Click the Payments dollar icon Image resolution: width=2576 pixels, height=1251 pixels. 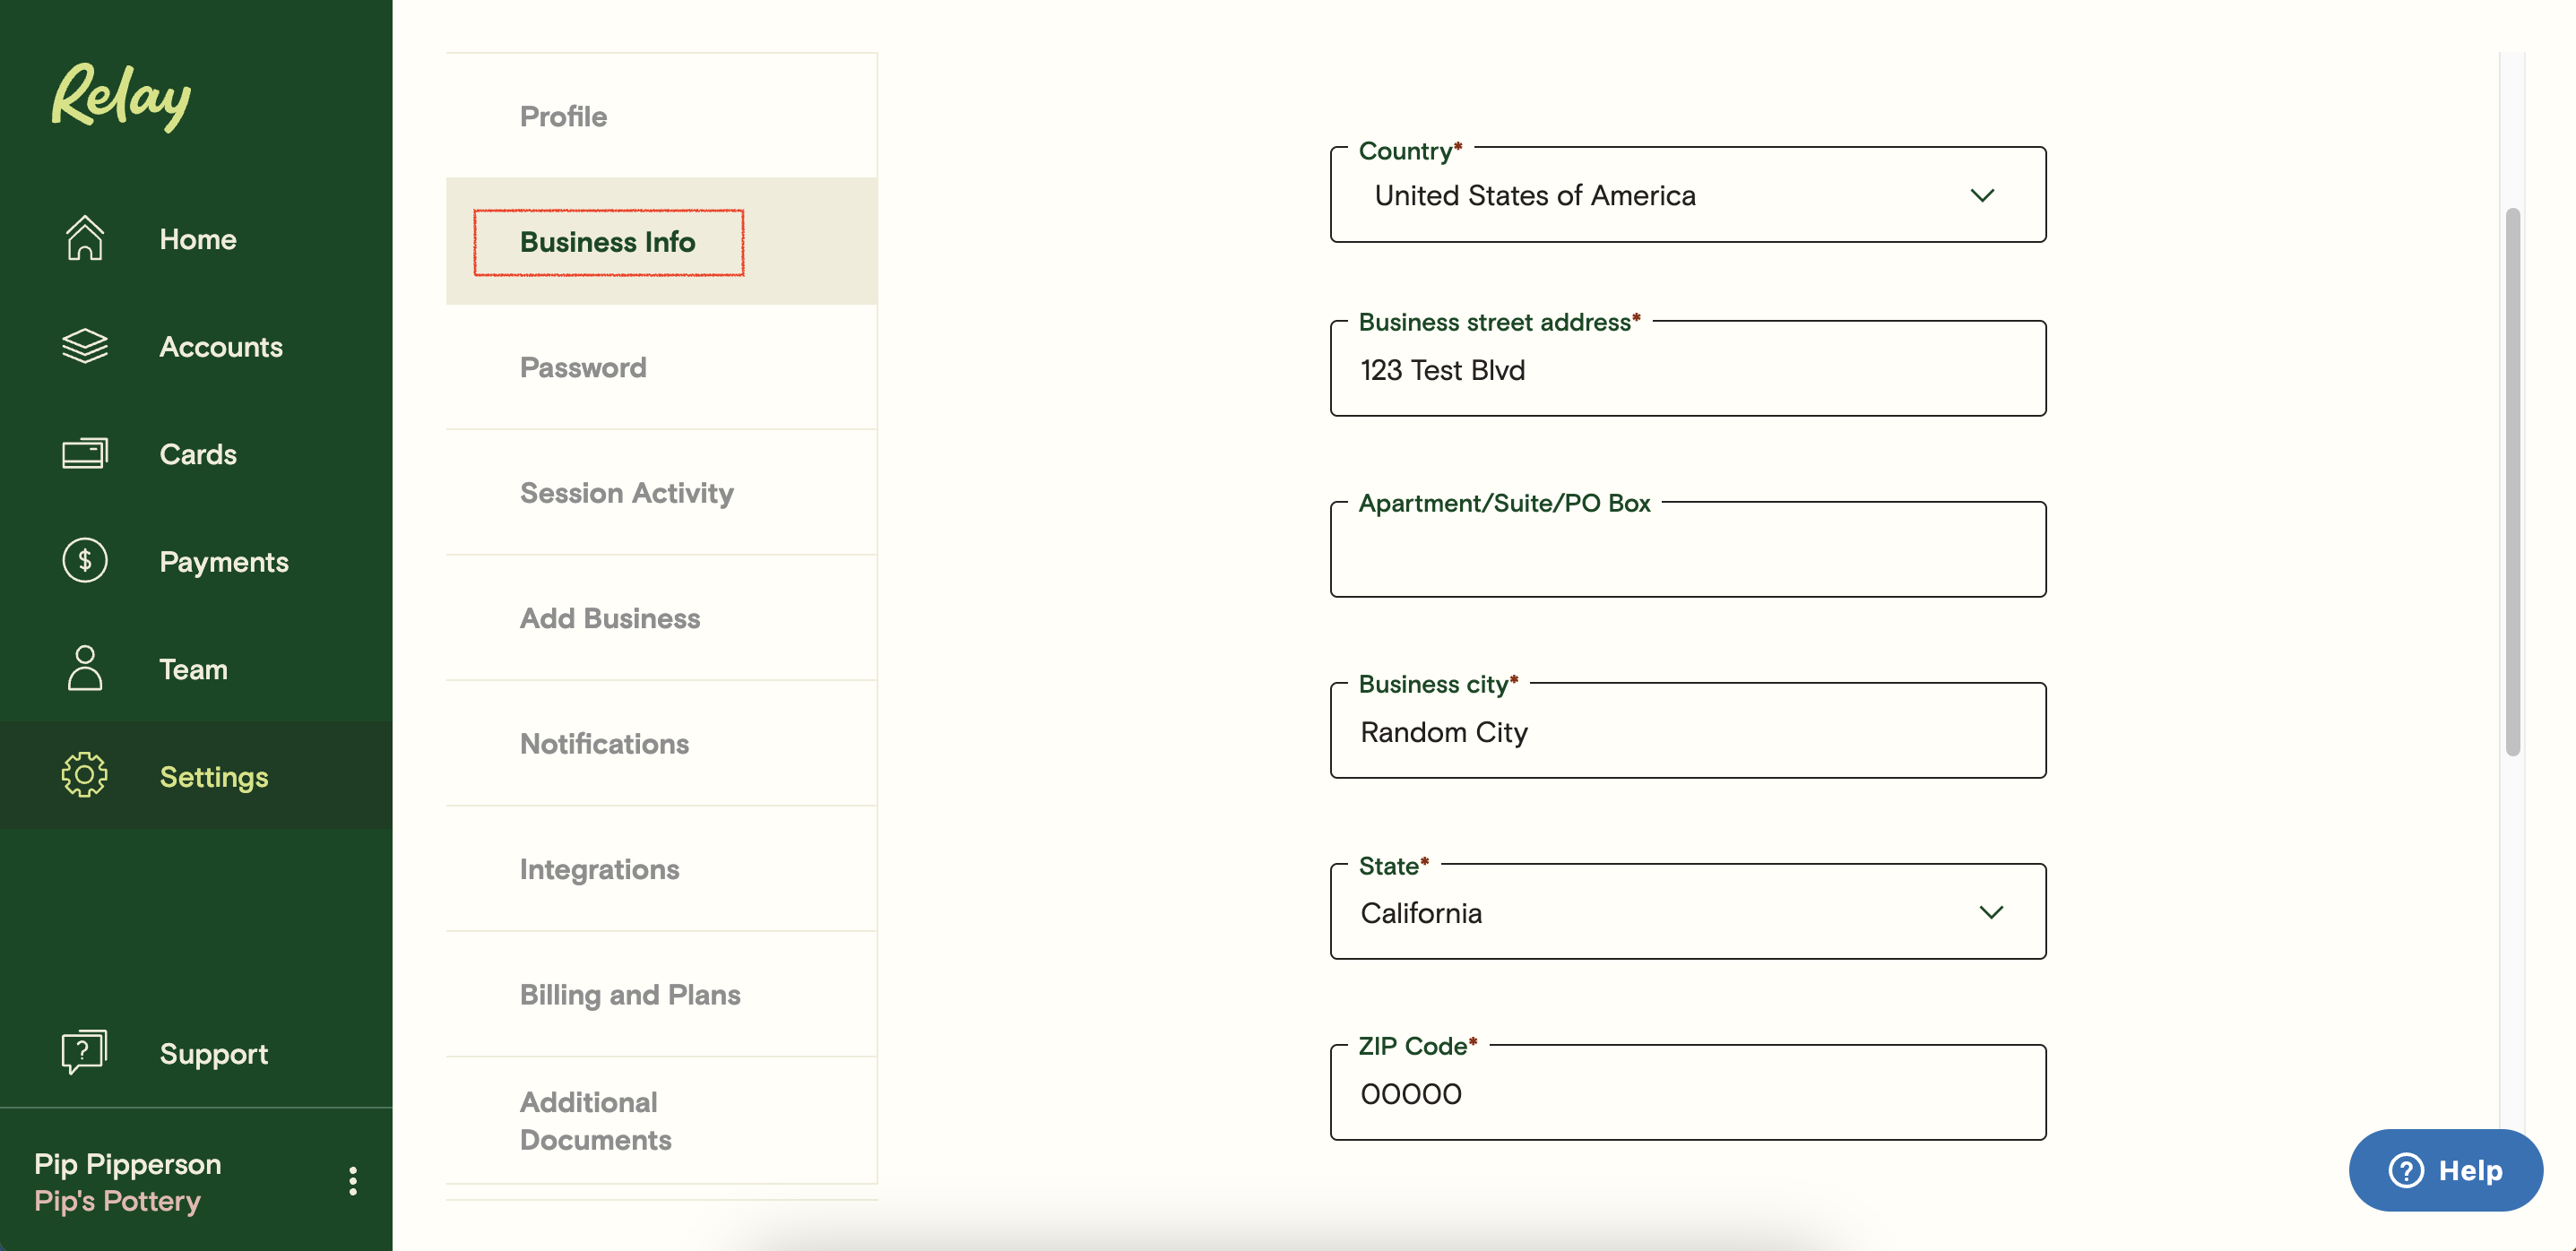[x=84, y=560]
